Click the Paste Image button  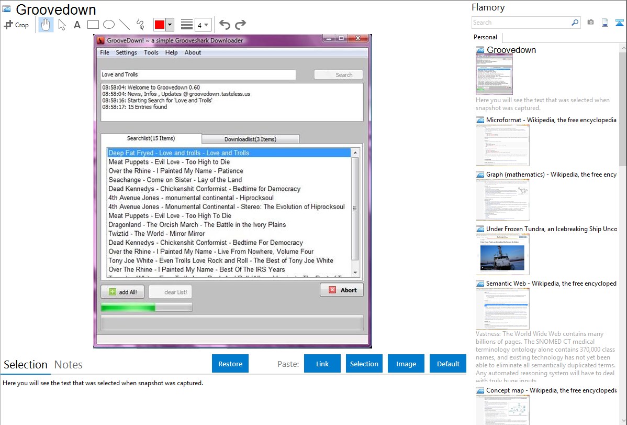(406, 364)
